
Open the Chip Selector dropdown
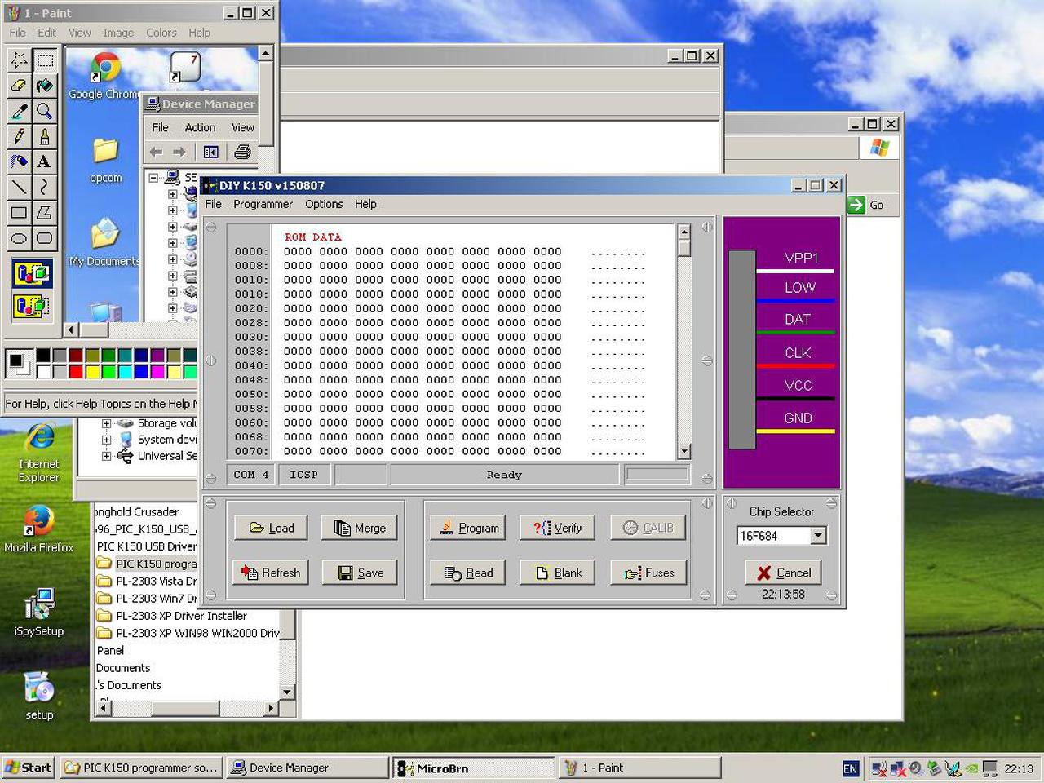818,536
